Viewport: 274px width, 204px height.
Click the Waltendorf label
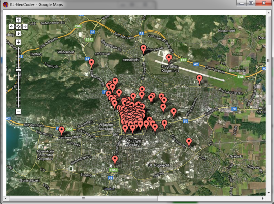65,52
